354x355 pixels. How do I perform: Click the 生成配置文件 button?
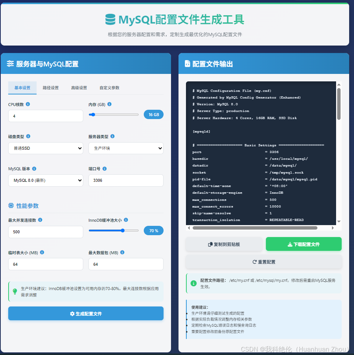point(86,314)
